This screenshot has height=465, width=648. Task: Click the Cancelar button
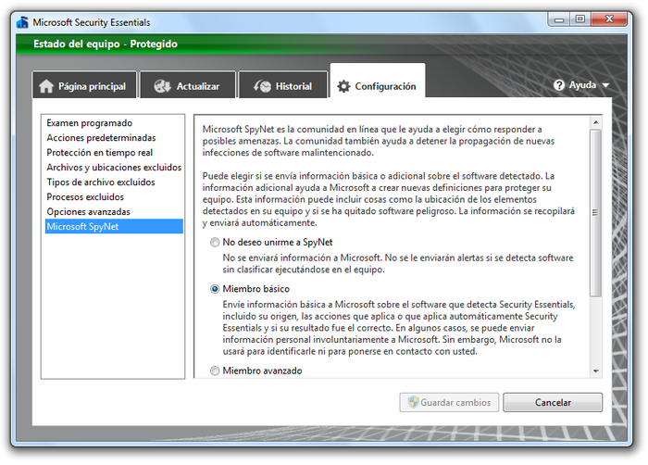tap(553, 402)
